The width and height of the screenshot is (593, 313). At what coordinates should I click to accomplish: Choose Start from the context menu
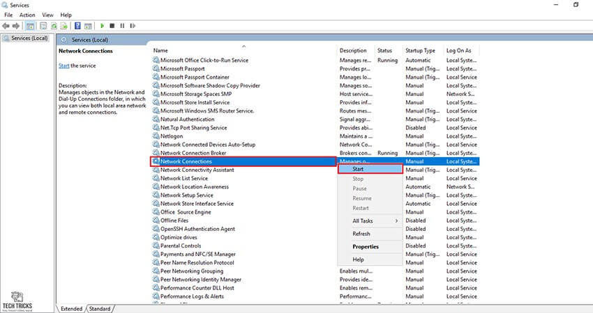click(x=370, y=169)
